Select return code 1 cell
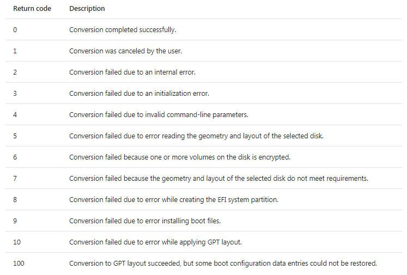Image resolution: width=407 pixels, height=275 pixels. click(15, 51)
